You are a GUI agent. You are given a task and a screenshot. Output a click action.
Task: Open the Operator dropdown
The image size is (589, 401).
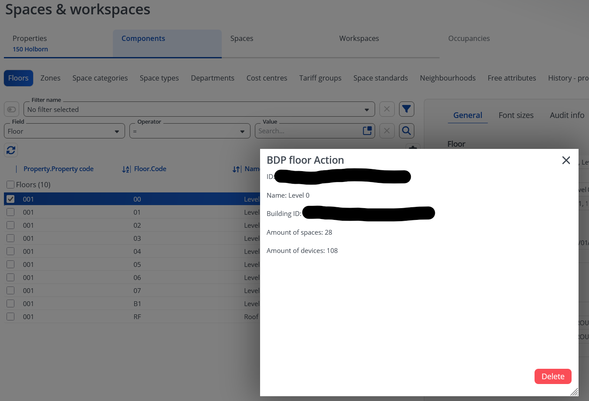point(190,131)
